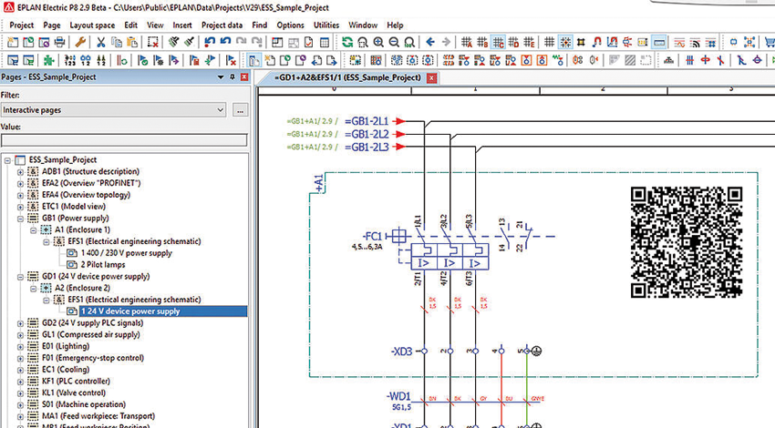
Task: Click the previous page arrow icon
Action: coord(316,61)
